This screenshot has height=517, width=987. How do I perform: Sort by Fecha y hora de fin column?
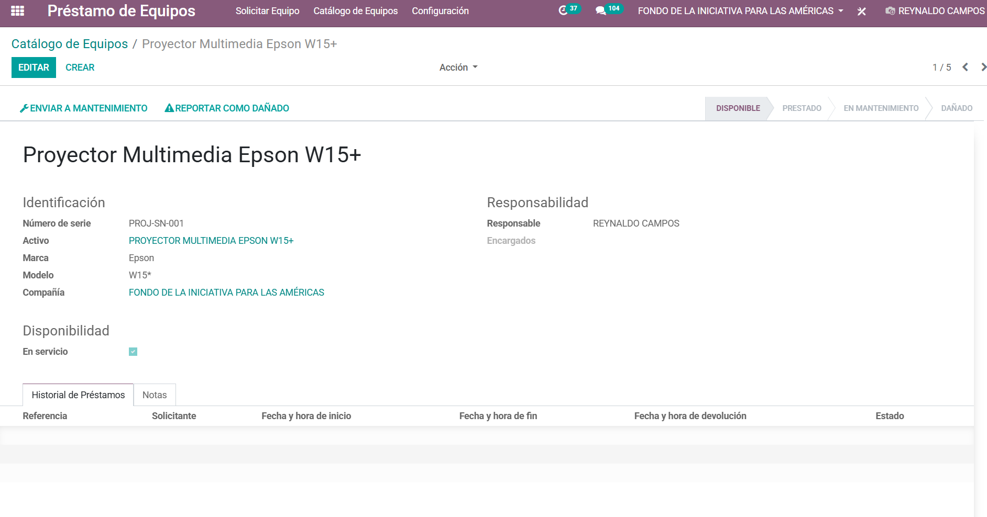[x=498, y=416]
